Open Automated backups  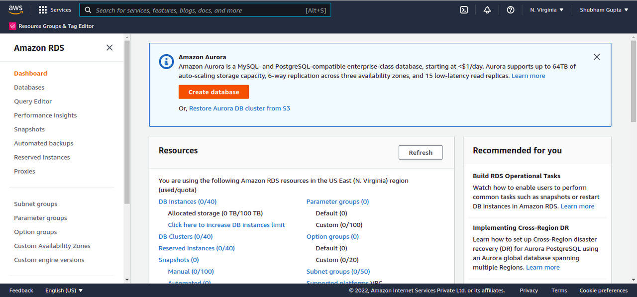[x=43, y=143]
